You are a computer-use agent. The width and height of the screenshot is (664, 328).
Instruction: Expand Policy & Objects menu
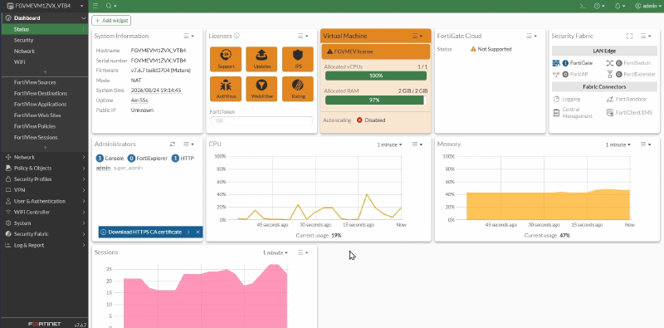pos(44,169)
